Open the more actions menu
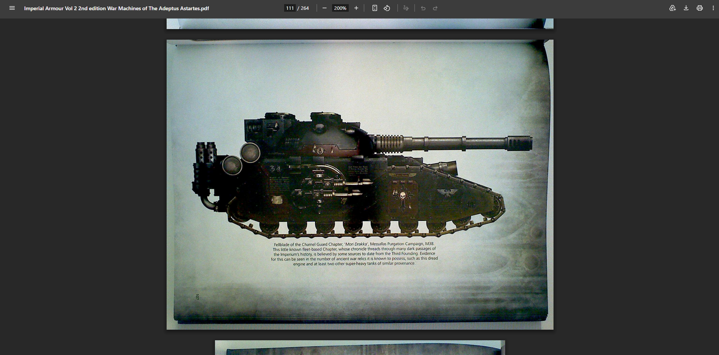The width and height of the screenshot is (719, 355). [713, 8]
